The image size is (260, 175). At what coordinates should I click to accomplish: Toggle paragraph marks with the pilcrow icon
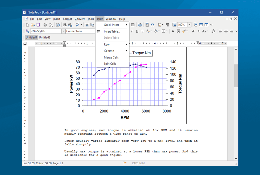coord(167,25)
